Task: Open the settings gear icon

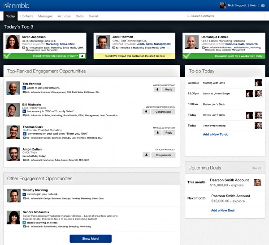Action: point(263,5)
